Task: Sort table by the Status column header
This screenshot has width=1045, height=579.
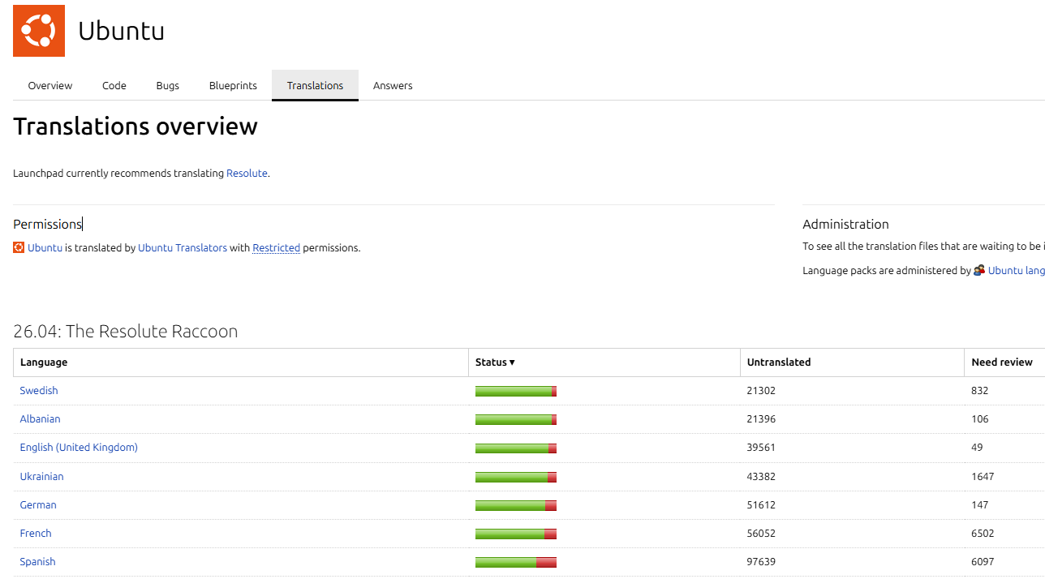Action: [495, 362]
